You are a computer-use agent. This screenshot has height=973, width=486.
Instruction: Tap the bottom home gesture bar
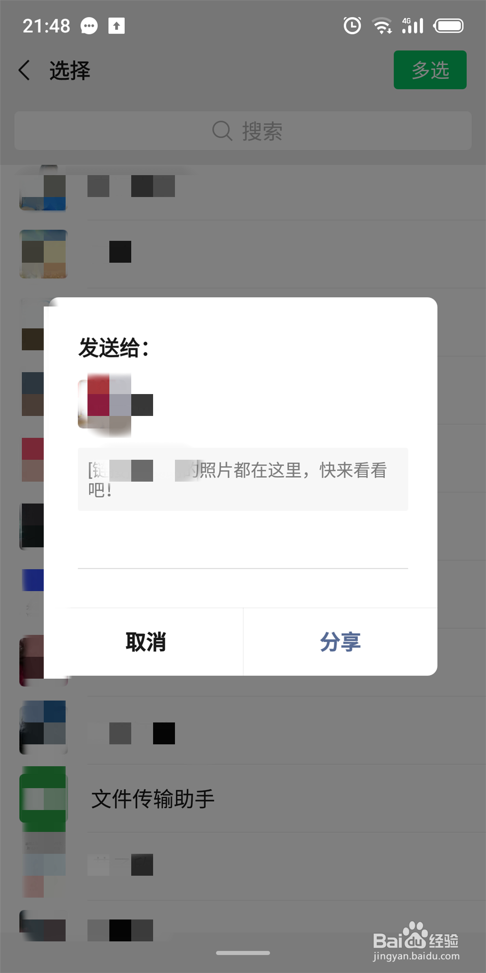coord(243,953)
